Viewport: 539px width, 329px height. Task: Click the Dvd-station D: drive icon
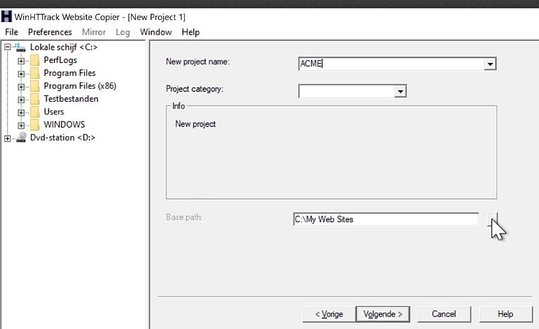[x=21, y=138]
